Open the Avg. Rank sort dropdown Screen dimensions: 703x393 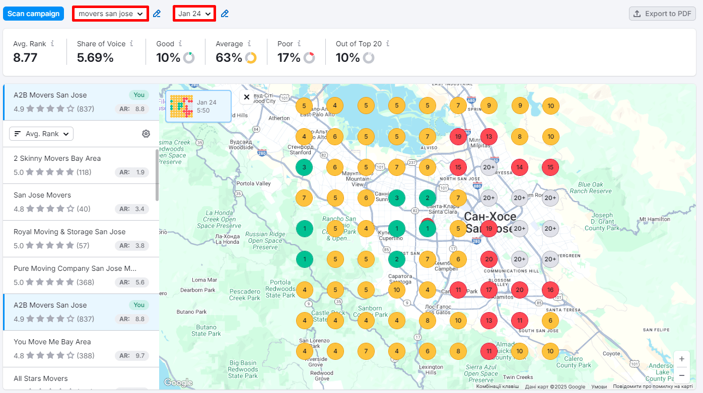pos(41,134)
